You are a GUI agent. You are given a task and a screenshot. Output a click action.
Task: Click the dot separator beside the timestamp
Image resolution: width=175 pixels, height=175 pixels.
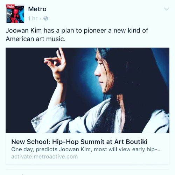coord(40,19)
